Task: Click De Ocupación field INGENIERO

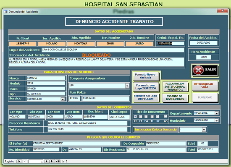Action: pos(166,144)
